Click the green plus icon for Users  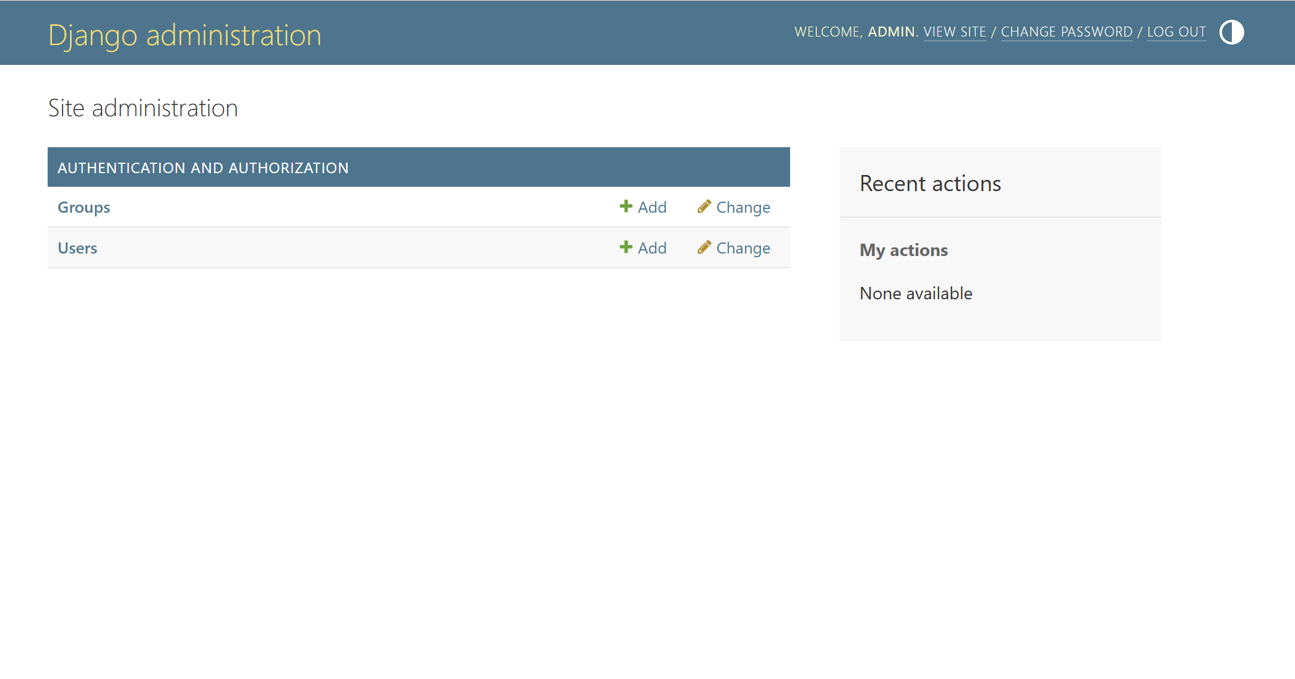pos(626,247)
